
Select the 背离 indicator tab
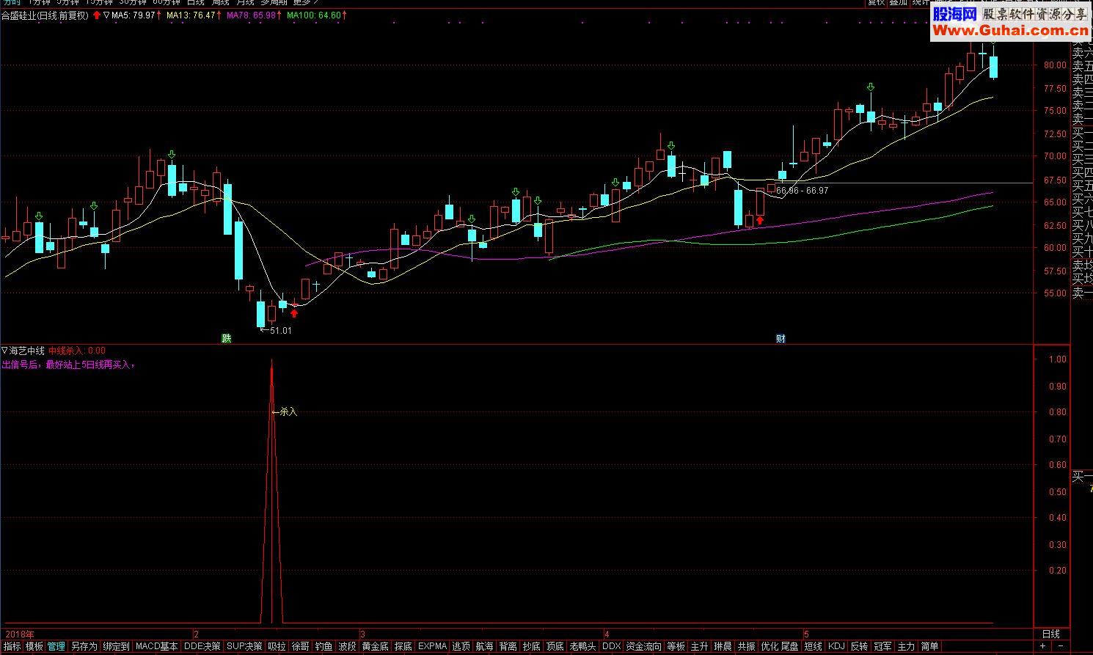coord(508,646)
